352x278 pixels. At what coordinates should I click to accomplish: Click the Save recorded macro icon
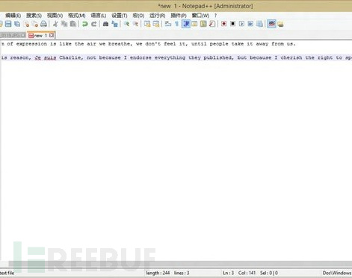pyautogui.click(x=259, y=24)
